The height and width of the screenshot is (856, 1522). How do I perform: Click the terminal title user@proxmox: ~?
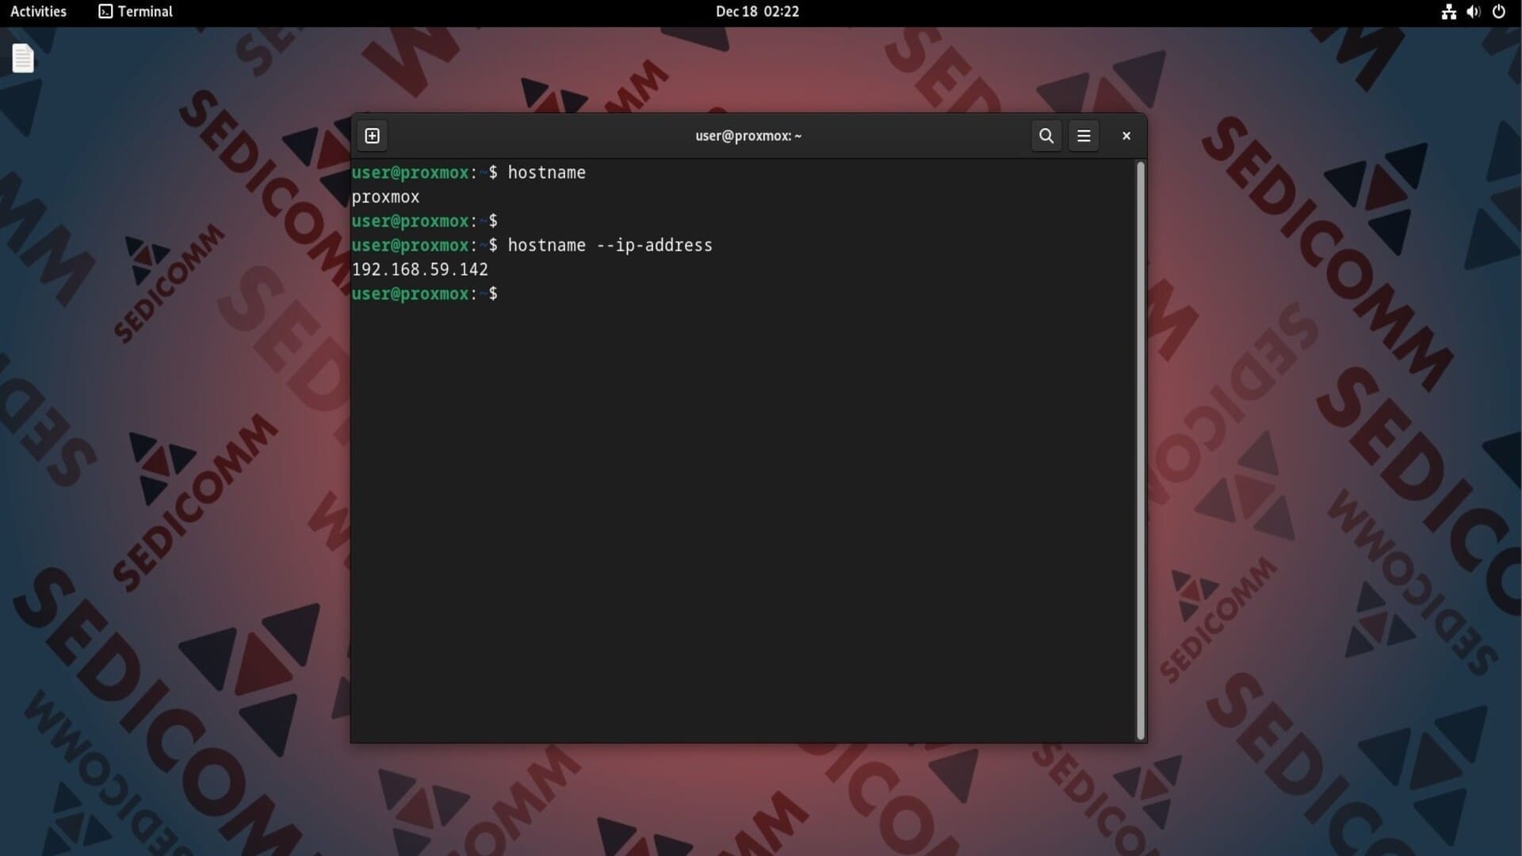click(x=748, y=136)
